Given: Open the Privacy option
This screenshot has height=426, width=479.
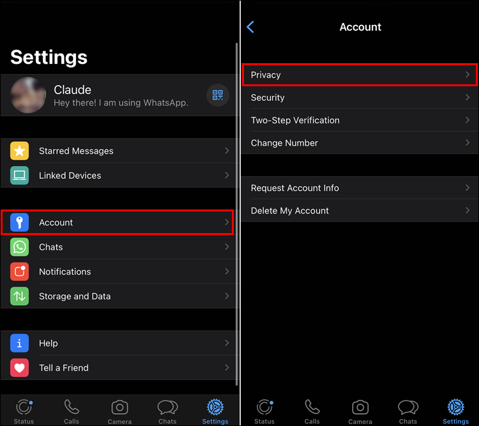Looking at the screenshot, I should (x=360, y=75).
